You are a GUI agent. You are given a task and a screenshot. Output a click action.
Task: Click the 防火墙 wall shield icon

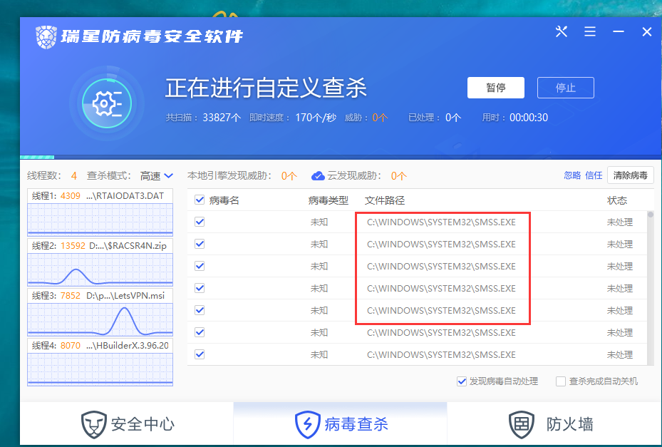pos(522,424)
